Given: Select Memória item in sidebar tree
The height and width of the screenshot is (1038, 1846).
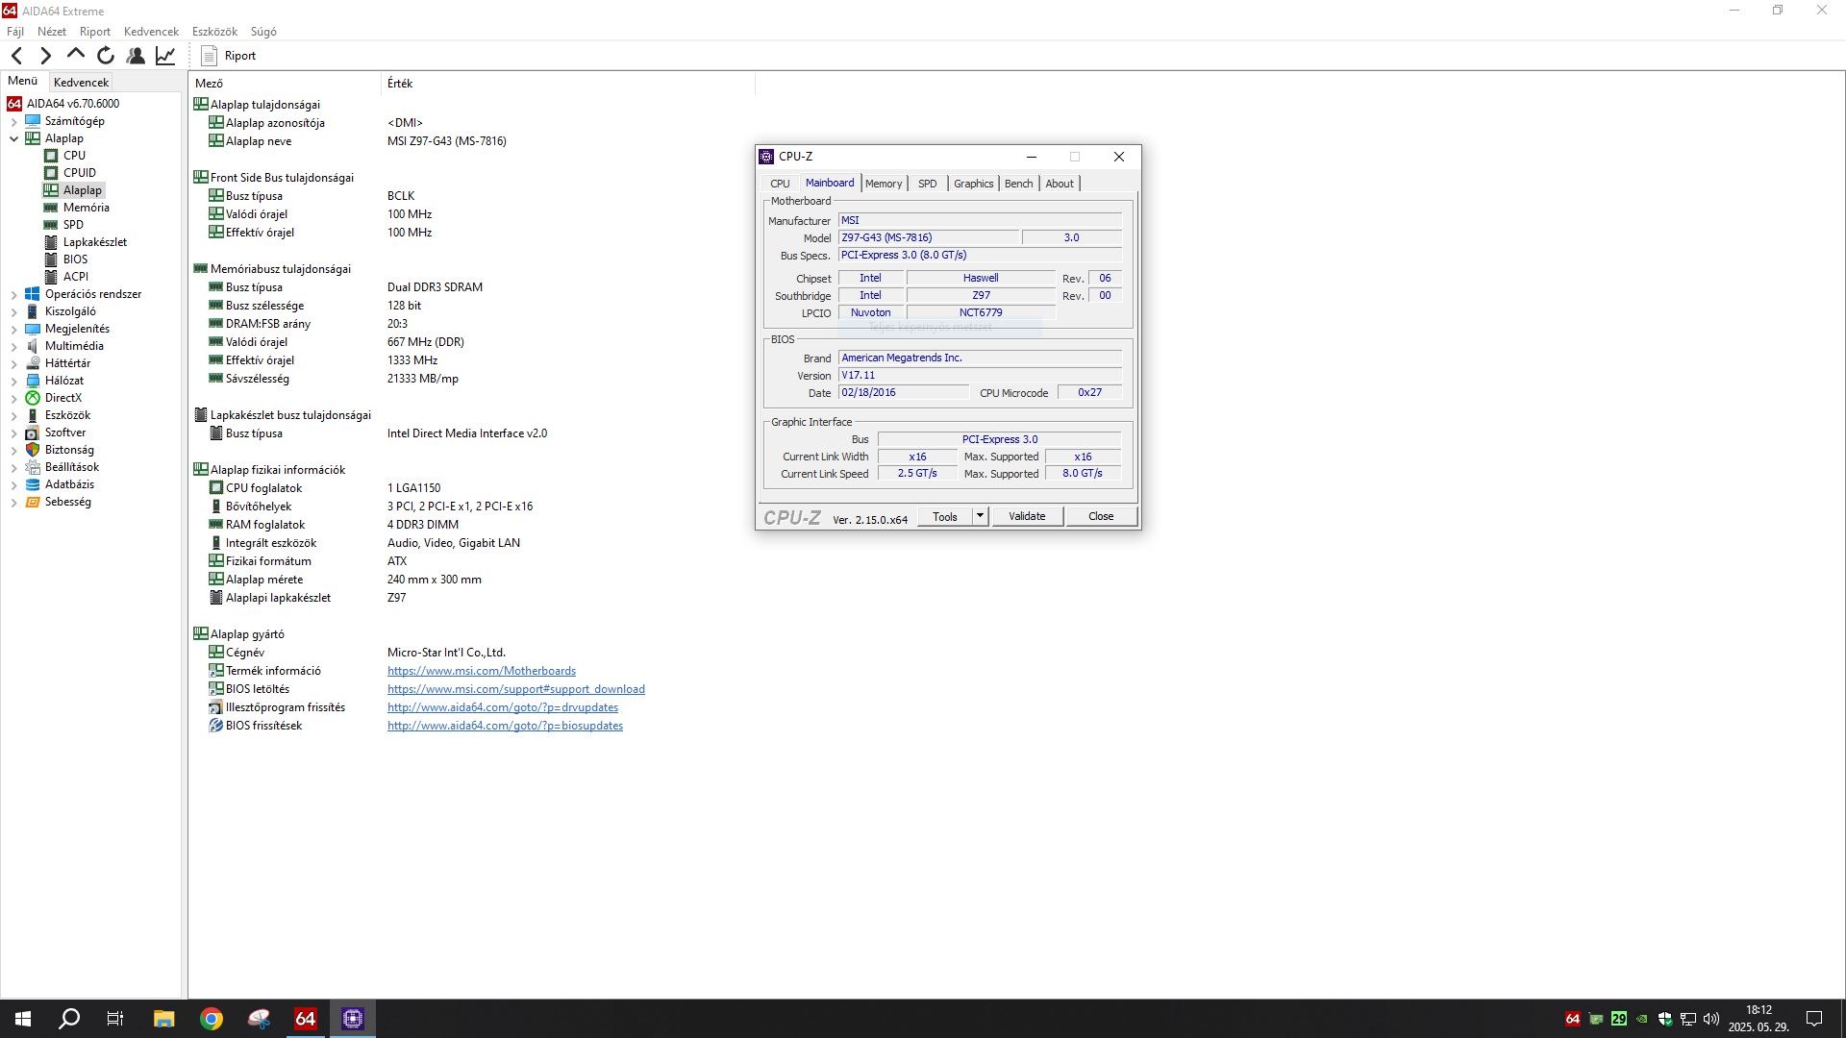Looking at the screenshot, I should point(86,208).
